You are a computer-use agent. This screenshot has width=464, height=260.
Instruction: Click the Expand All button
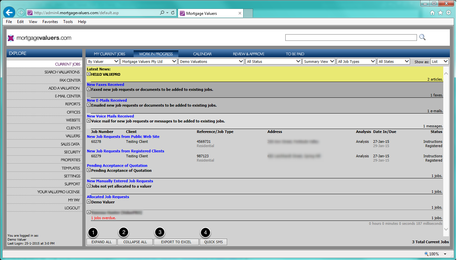[101, 242]
